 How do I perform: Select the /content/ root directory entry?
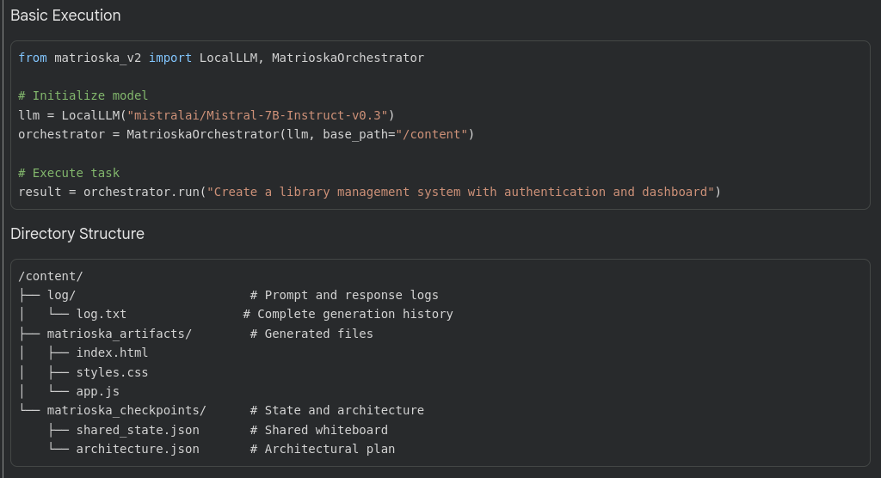click(x=51, y=276)
